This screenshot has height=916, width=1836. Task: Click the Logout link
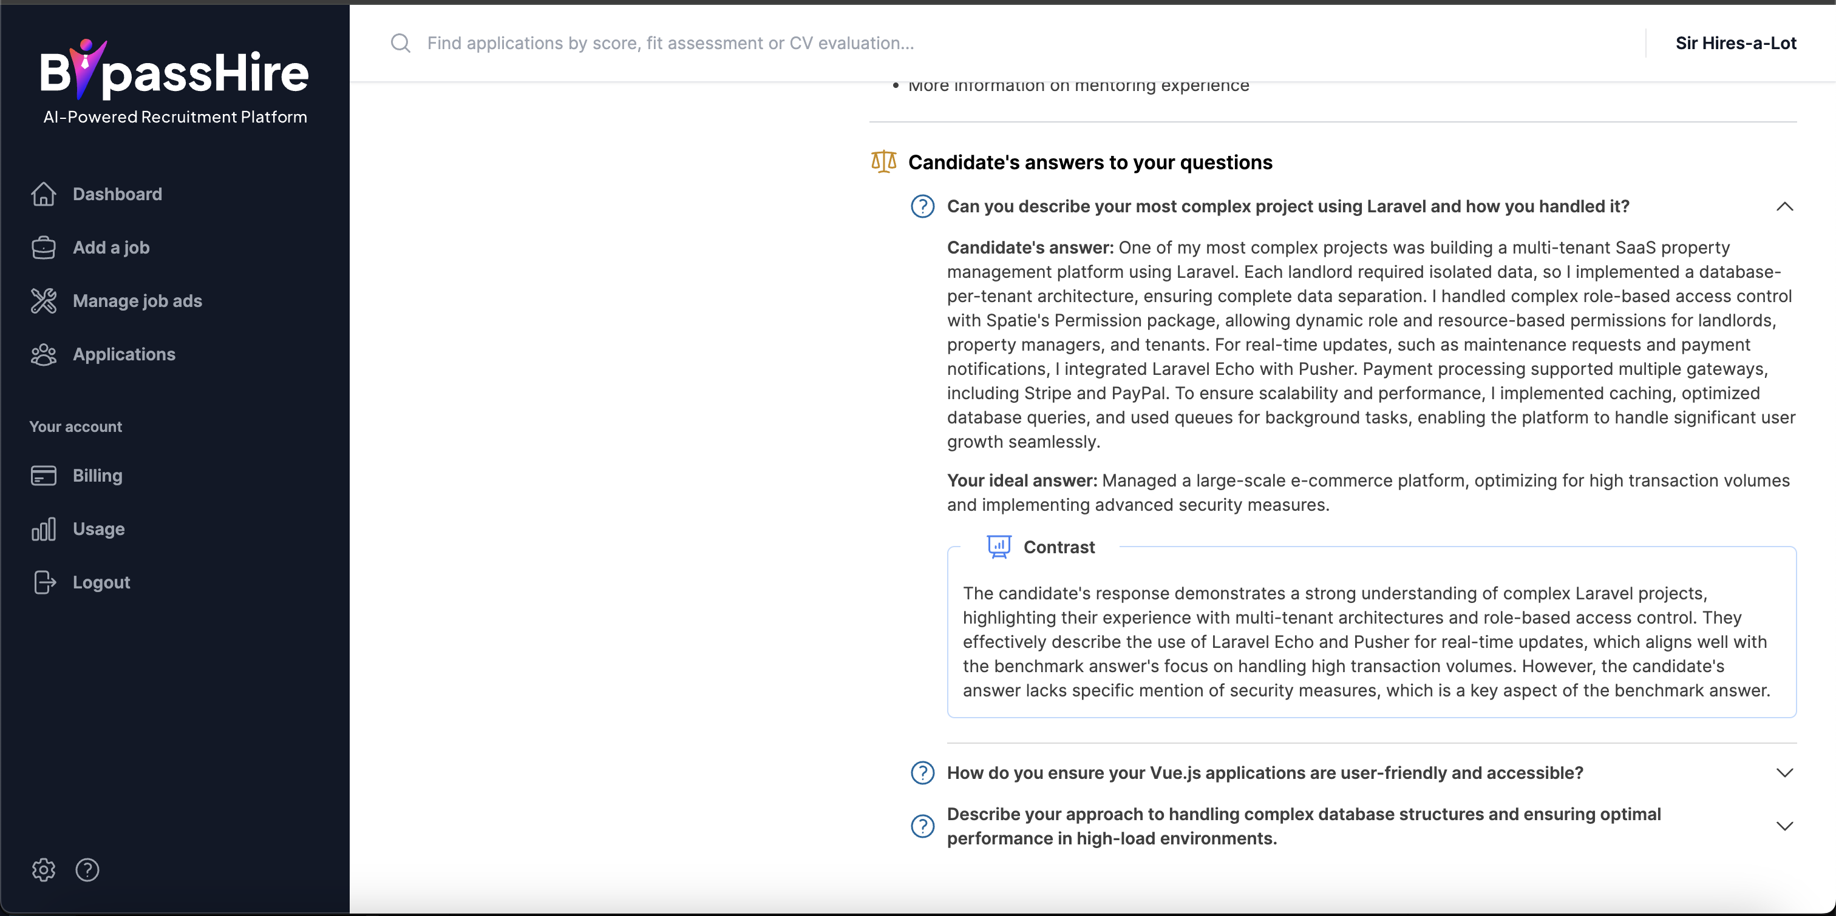[x=101, y=582]
